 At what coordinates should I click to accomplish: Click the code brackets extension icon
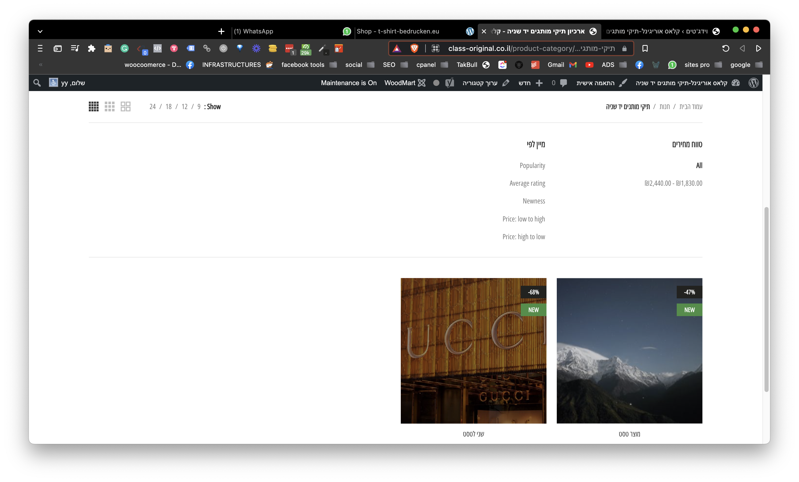click(x=158, y=49)
